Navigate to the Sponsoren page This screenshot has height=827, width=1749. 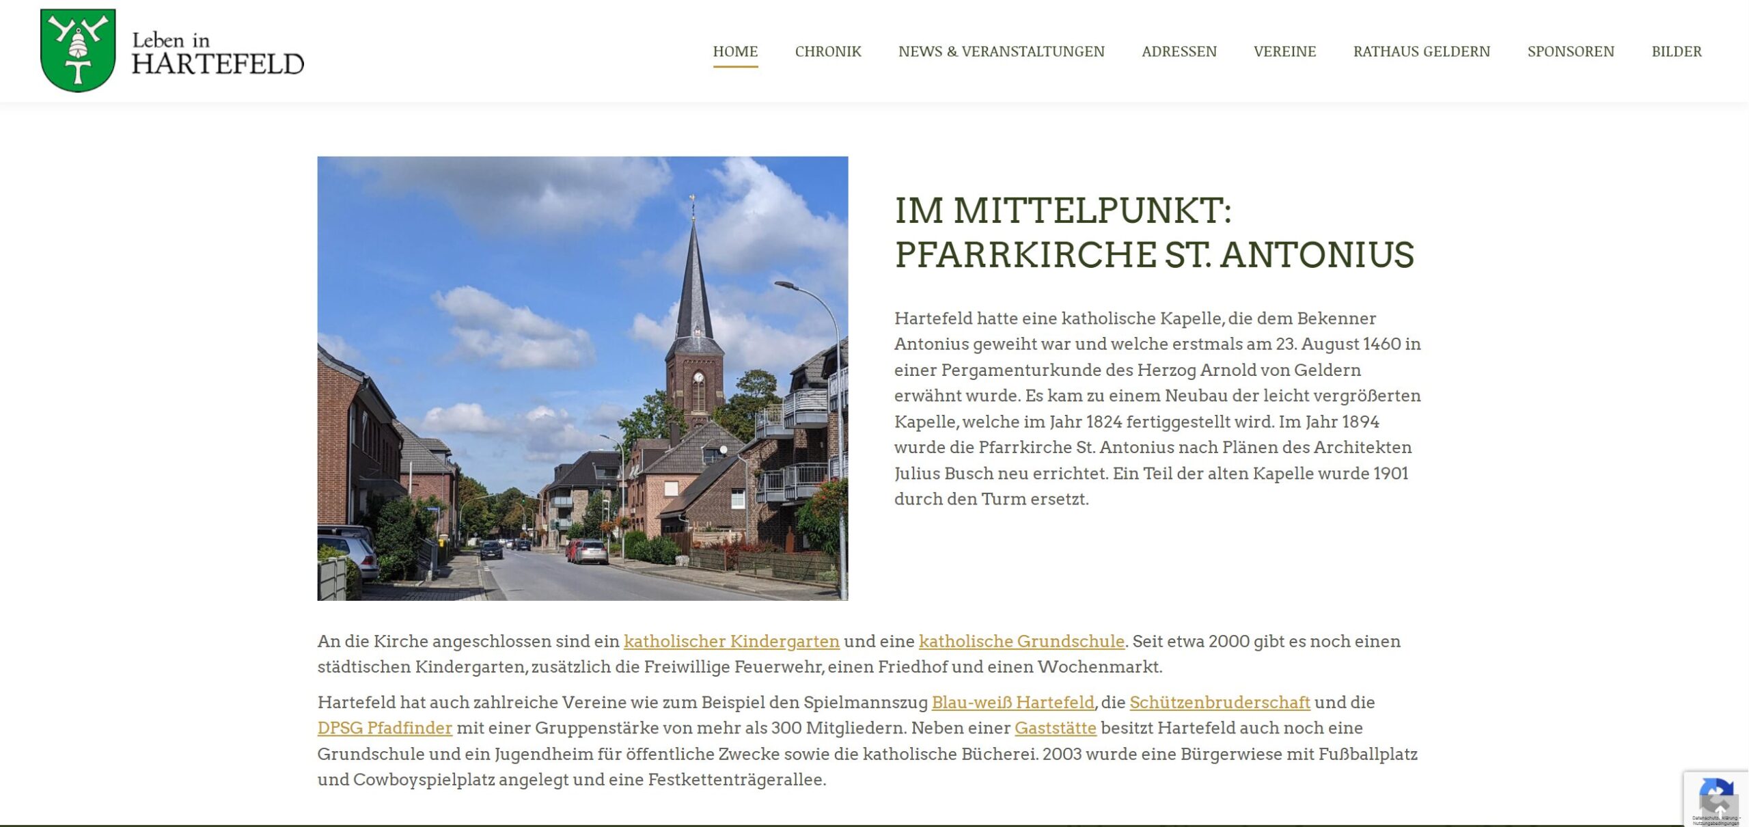[x=1570, y=51]
